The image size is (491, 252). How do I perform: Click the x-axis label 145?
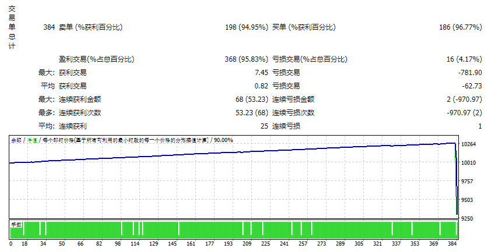(x=172, y=244)
